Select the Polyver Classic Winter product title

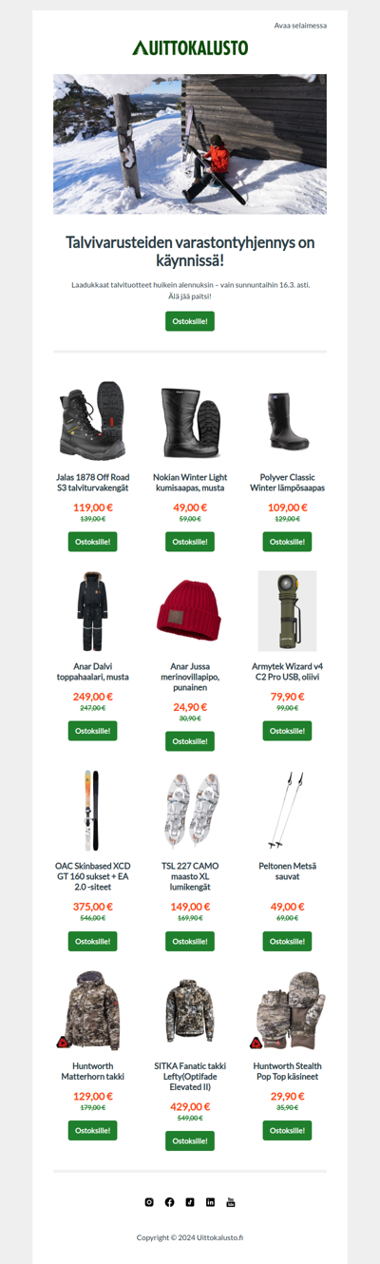287,483
